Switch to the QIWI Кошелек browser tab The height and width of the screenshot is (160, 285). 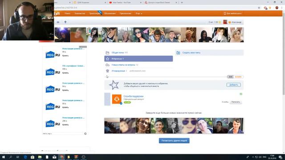pos(90,3)
